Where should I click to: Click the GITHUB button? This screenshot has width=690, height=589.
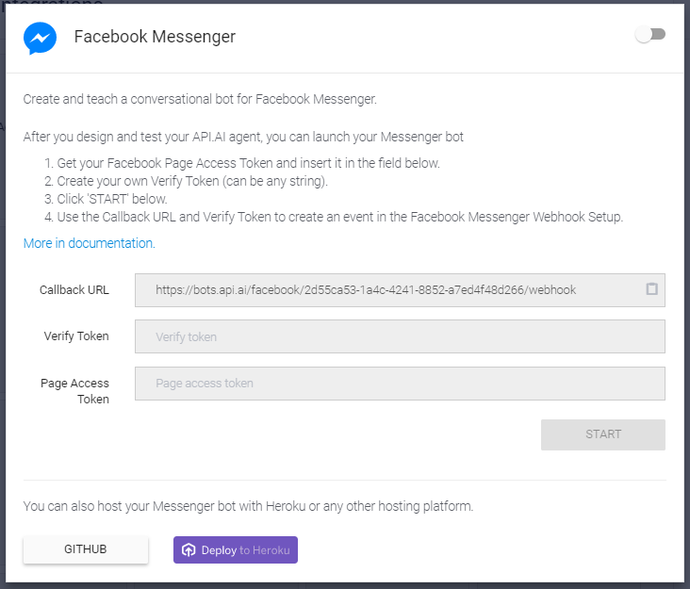86,549
